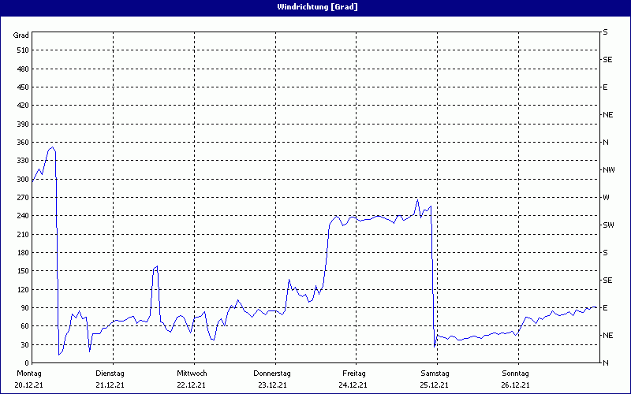Viewport: 631px width, 394px height.
Task: Click the Dienstag day label
Action: pyautogui.click(x=110, y=373)
